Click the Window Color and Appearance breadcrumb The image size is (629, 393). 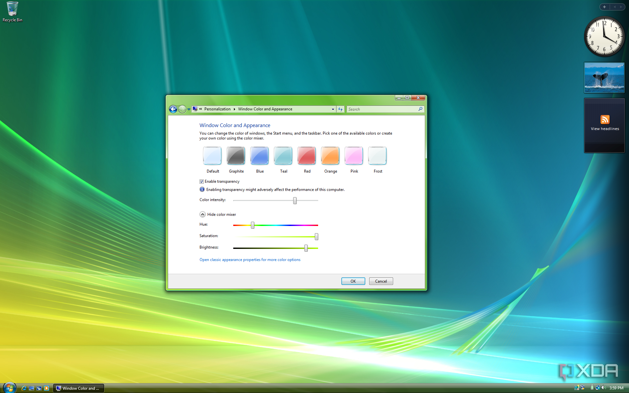pyautogui.click(x=265, y=109)
